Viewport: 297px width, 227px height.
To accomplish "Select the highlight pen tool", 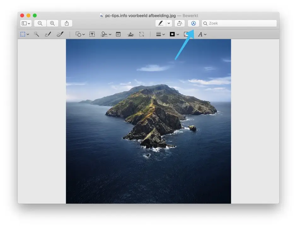I will [x=160, y=23].
